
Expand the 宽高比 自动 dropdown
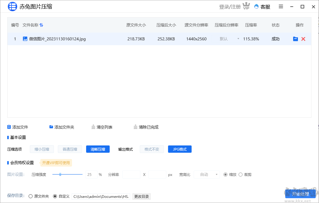(x=207, y=174)
